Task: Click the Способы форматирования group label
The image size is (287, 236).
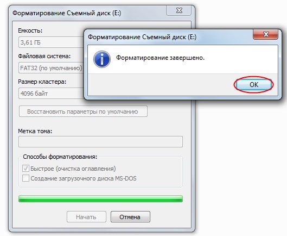Action: pyautogui.click(x=60, y=157)
